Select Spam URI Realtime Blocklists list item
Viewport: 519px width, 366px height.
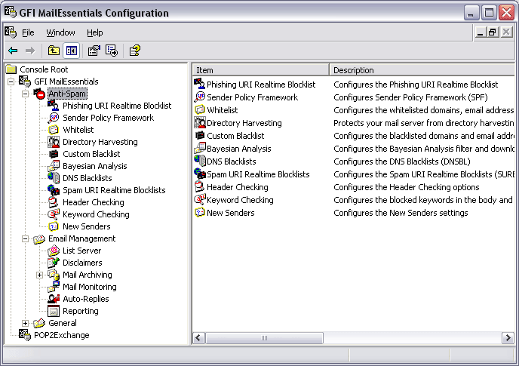pyautogui.click(x=258, y=174)
